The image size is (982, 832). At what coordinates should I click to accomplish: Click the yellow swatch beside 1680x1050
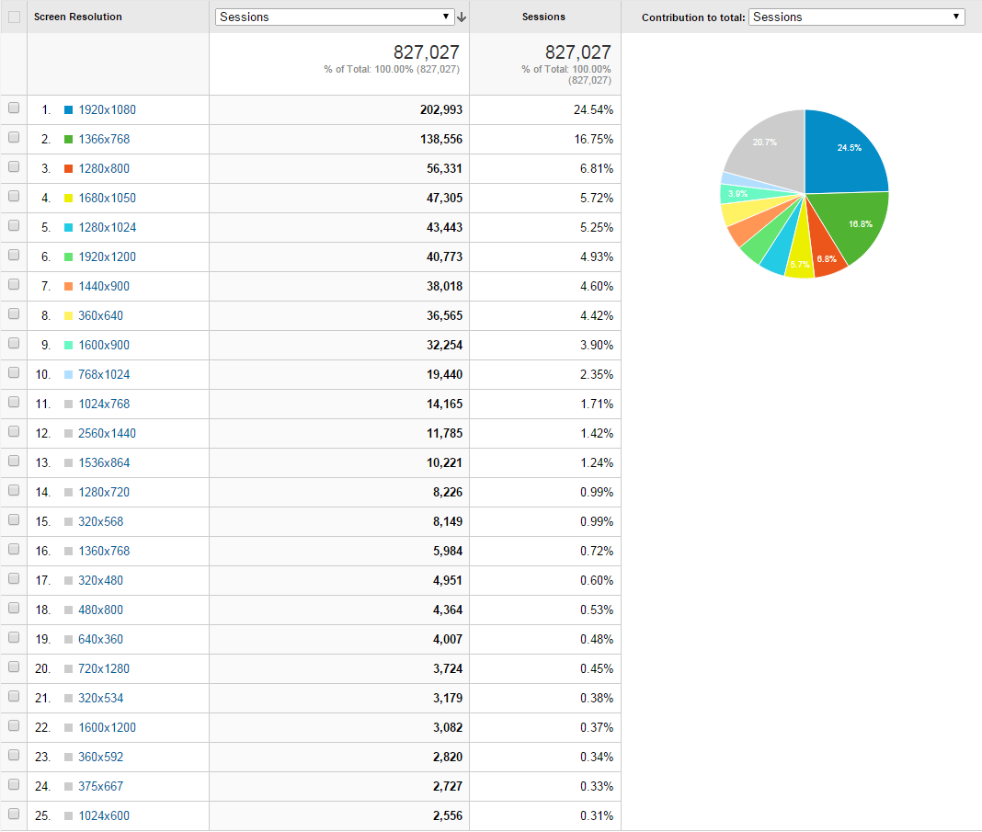[x=68, y=199]
